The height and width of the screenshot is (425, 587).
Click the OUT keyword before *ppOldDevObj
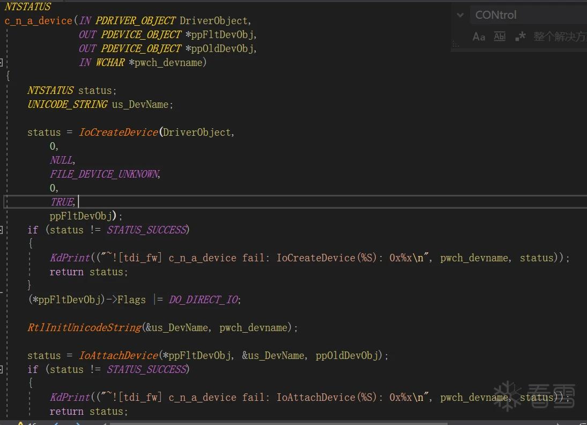point(87,49)
